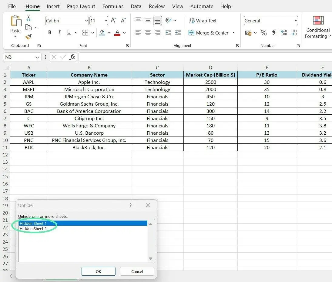Open the File tab
332x282 pixels.
(12, 6)
